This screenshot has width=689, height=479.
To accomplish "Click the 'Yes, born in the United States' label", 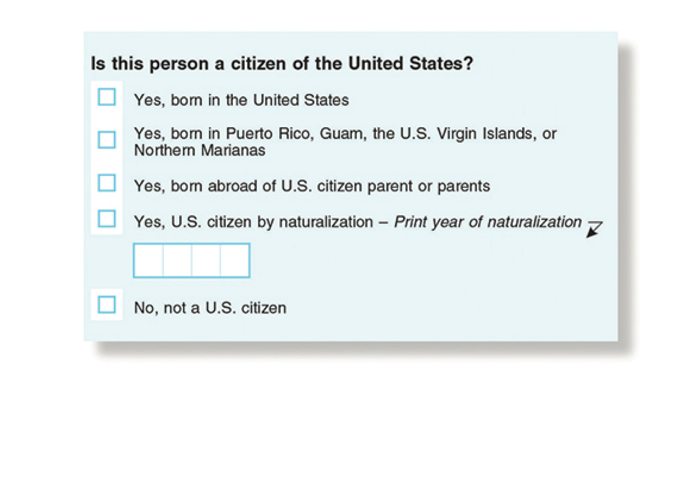I will tap(241, 100).
